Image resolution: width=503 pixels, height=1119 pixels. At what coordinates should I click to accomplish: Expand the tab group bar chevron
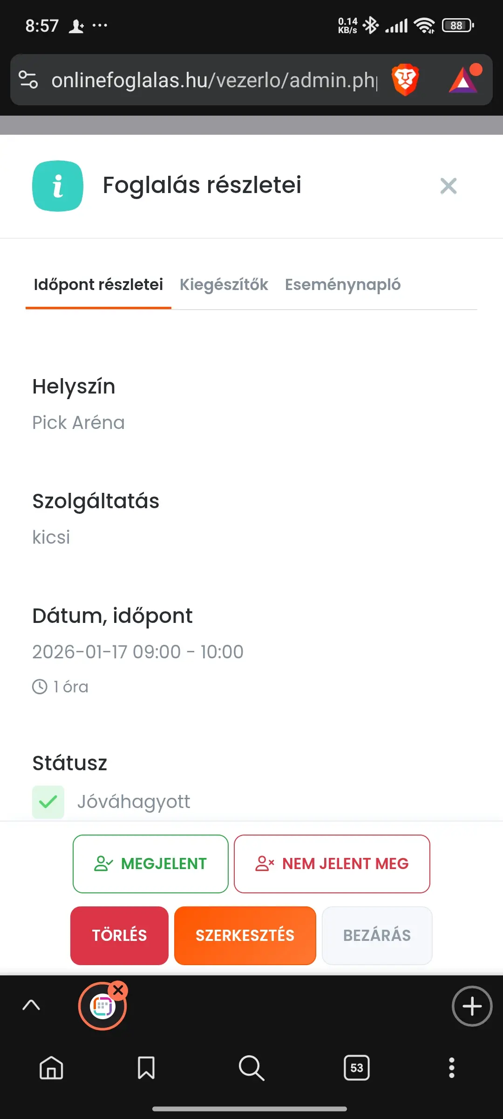point(31,1005)
